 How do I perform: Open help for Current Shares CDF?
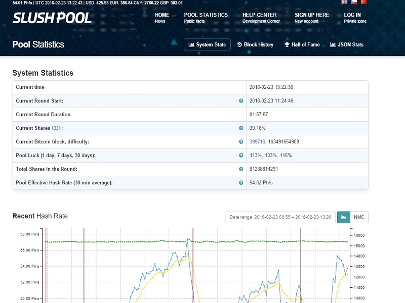pyautogui.click(x=241, y=128)
